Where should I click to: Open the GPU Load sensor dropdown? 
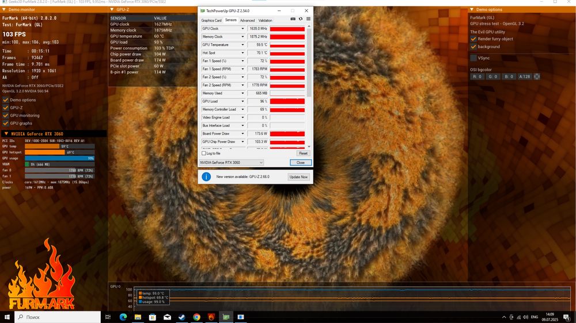click(x=242, y=101)
